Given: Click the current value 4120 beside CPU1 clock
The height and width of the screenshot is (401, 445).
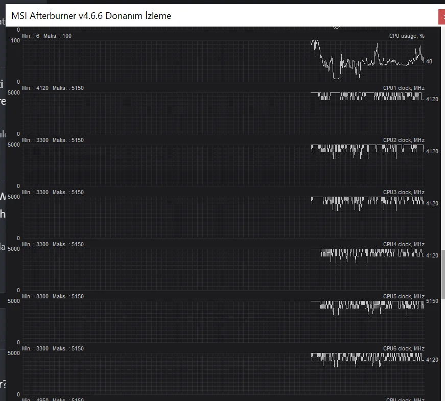Looking at the screenshot, I should (x=432, y=99).
